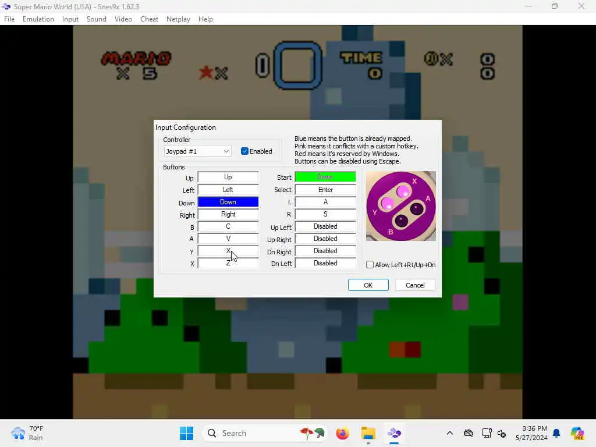
Task: Select the Up button mapping field
Action: click(x=228, y=177)
